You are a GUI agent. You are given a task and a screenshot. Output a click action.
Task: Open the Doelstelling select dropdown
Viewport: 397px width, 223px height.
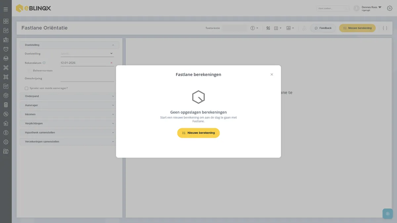tap(87, 54)
